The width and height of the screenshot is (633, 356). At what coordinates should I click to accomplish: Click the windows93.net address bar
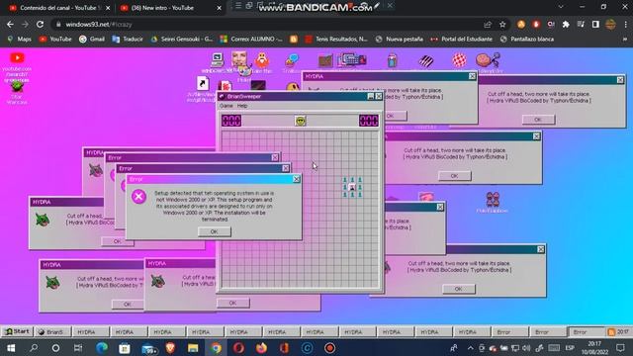pos(266,24)
